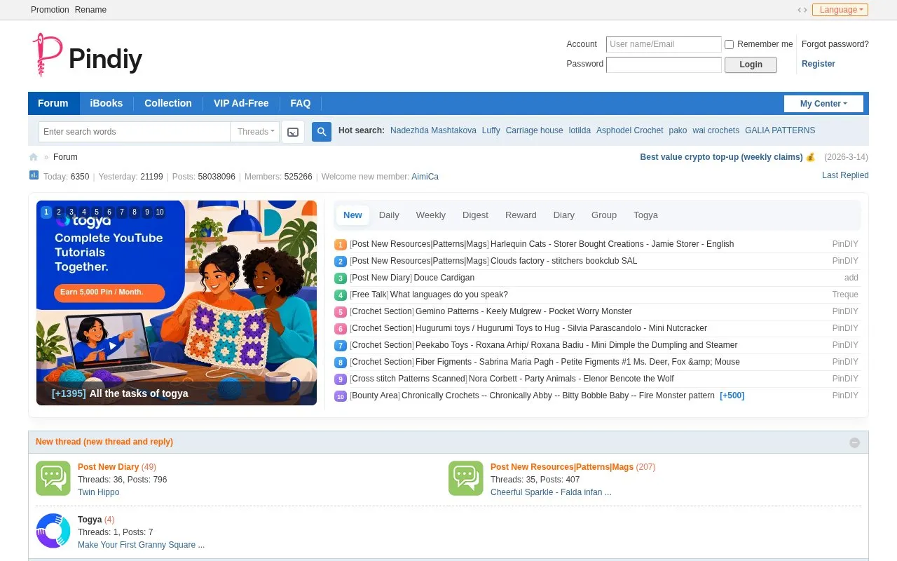
Task: Click the statistics bar chart icon
Action: (x=34, y=175)
